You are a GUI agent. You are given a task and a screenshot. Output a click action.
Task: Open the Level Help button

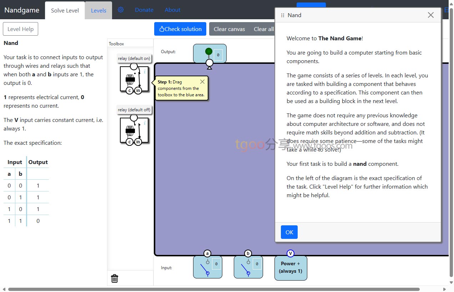coord(20,29)
